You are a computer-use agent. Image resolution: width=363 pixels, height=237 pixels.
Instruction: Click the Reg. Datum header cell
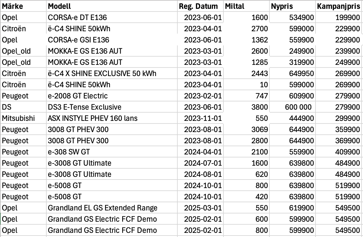coord(200,6)
